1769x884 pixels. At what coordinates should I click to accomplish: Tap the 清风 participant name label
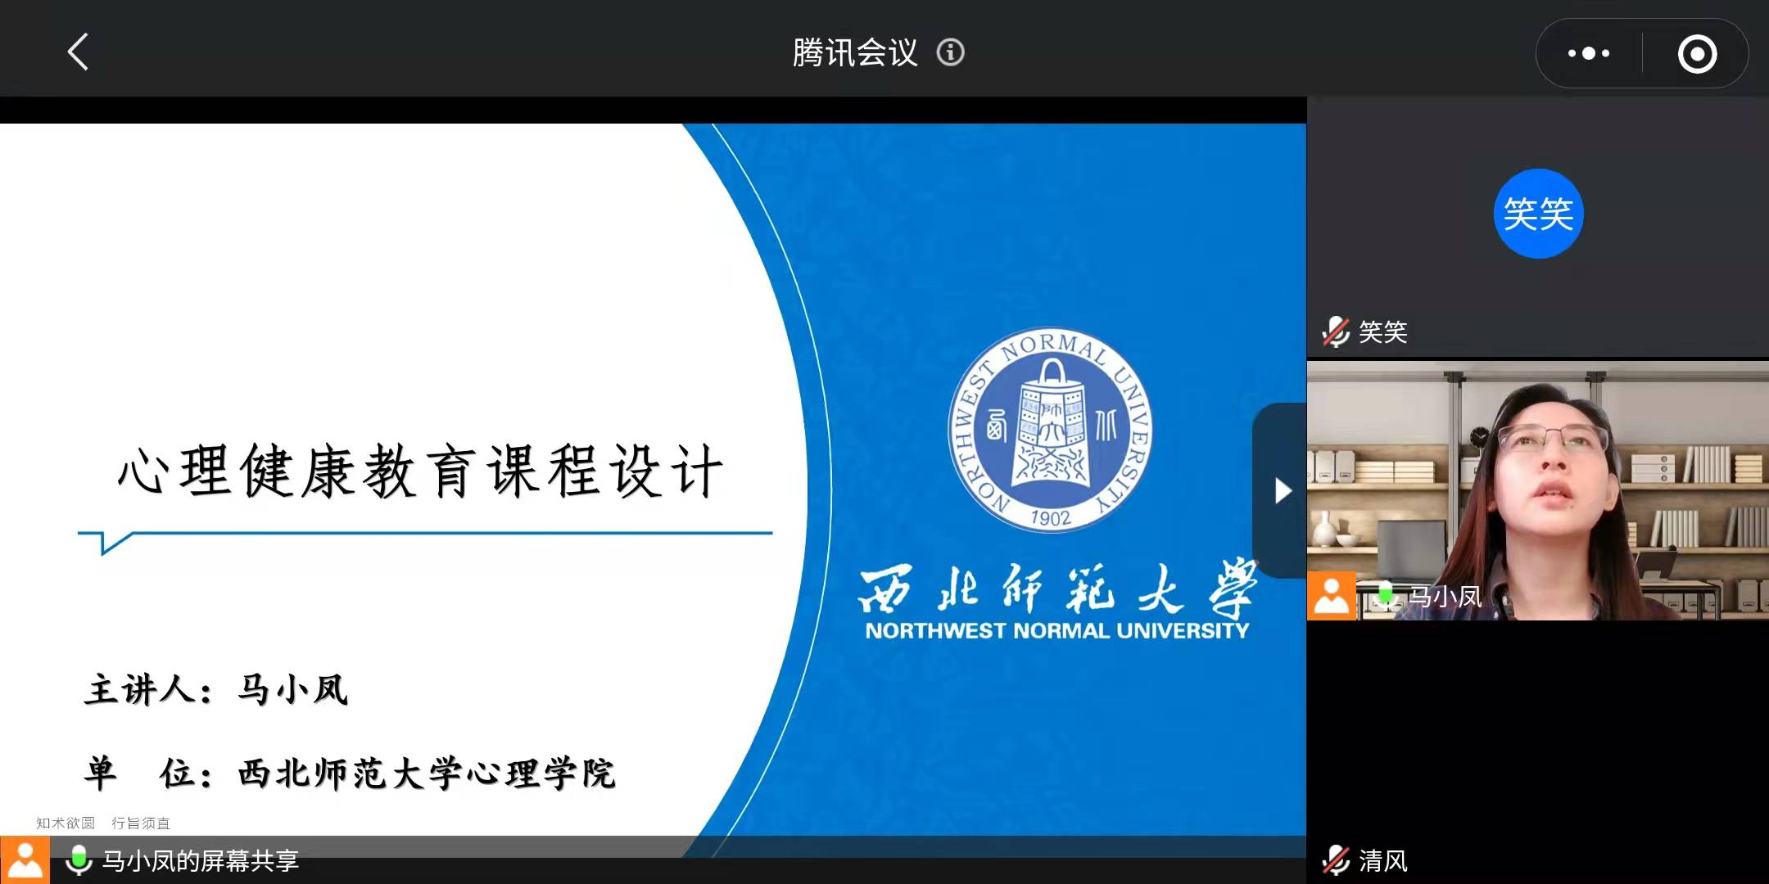[1383, 861]
